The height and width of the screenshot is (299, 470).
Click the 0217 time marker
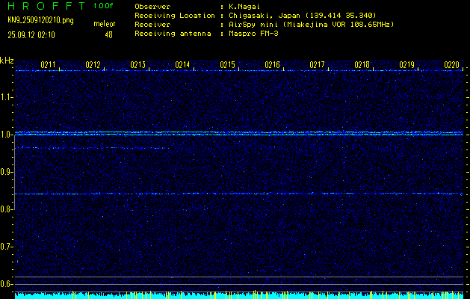tap(317, 65)
